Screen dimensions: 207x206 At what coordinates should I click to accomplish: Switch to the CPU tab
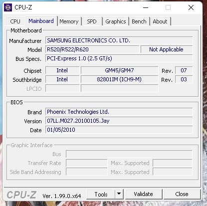(x=15, y=21)
